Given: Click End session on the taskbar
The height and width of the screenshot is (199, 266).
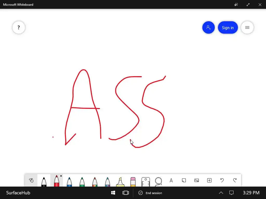Looking at the screenshot, I should tap(150, 193).
